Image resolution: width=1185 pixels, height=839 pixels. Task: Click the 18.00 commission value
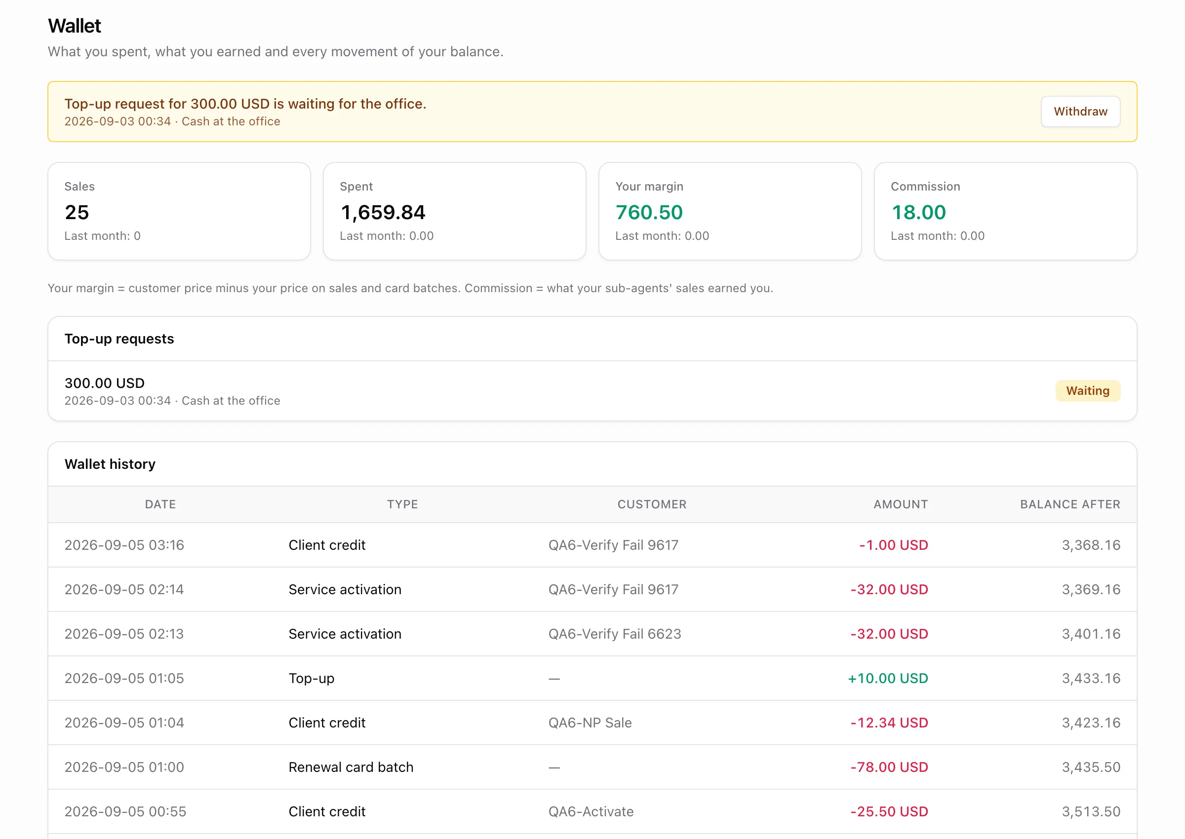918,212
